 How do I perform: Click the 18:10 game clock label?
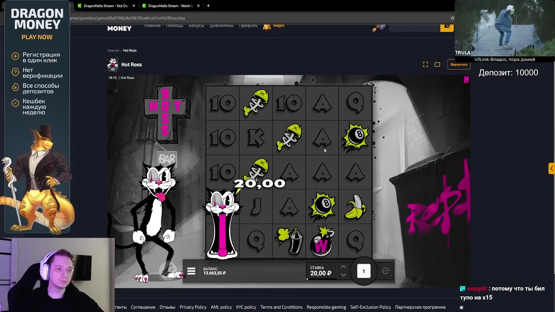point(112,78)
